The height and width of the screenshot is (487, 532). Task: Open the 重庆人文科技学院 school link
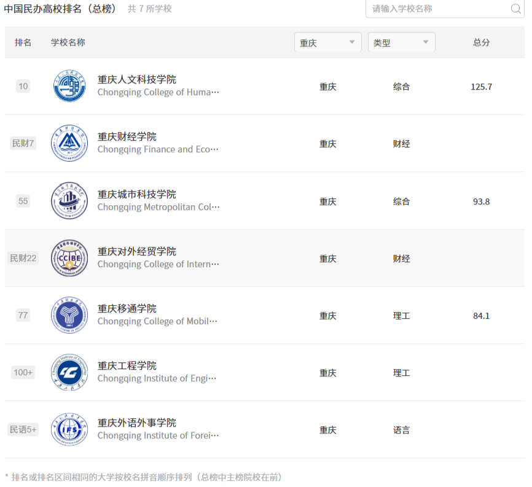pyautogui.click(x=137, y=80)
